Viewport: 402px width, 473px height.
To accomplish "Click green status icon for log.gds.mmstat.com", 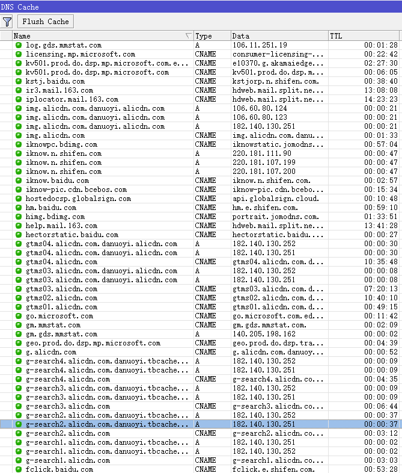I will pos(19,45).
